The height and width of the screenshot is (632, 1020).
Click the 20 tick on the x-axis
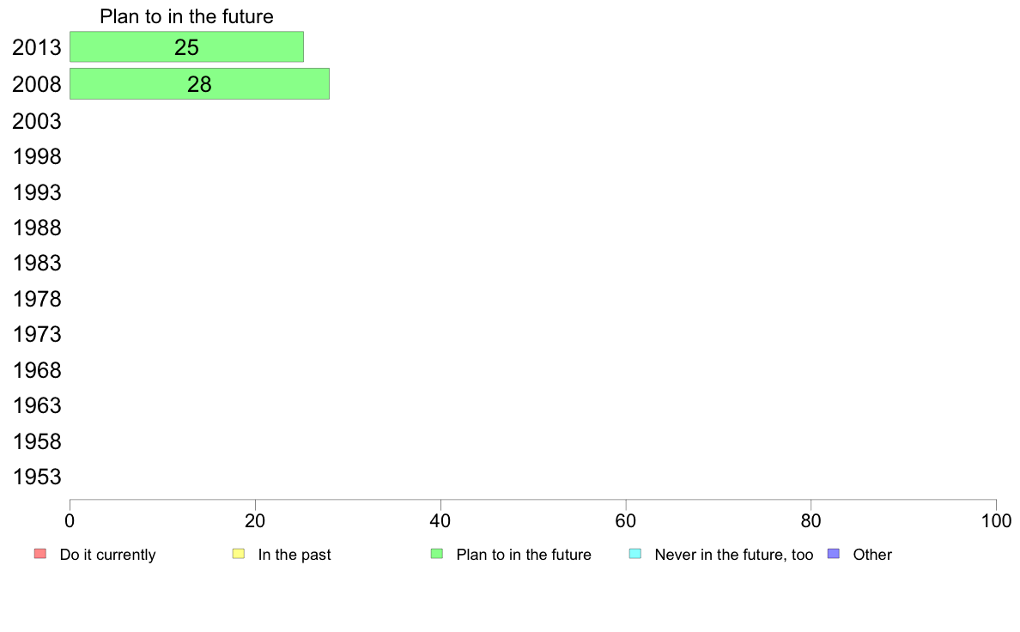coord(255,520)
